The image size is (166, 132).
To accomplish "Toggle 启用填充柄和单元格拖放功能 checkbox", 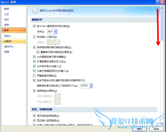I will (x=34, y=47).
